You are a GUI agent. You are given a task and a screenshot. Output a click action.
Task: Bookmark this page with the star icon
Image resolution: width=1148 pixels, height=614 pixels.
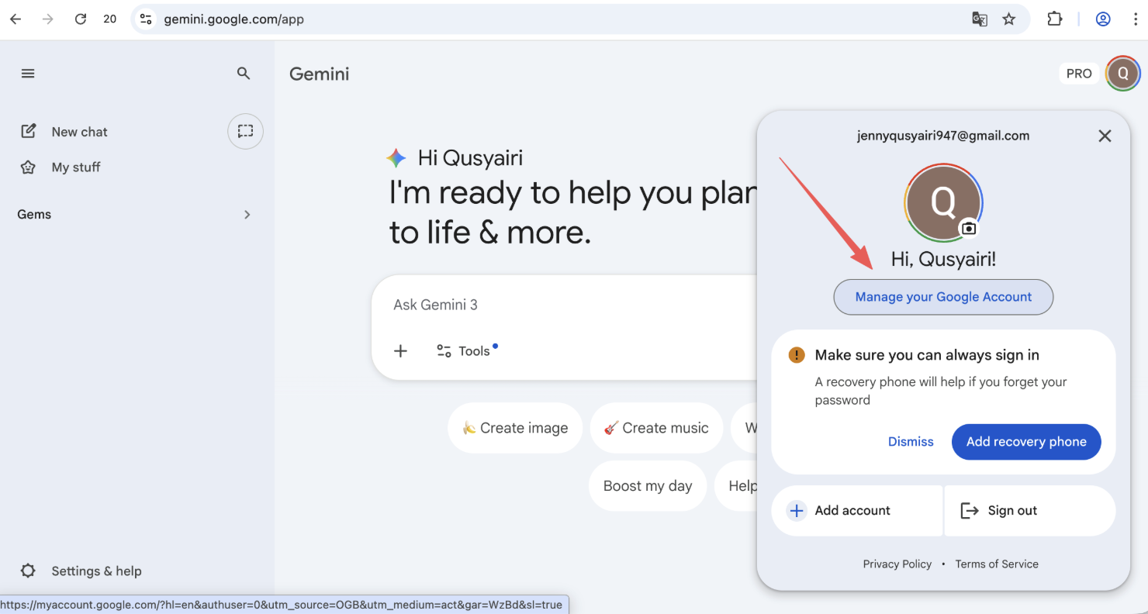coord(1009,19)
